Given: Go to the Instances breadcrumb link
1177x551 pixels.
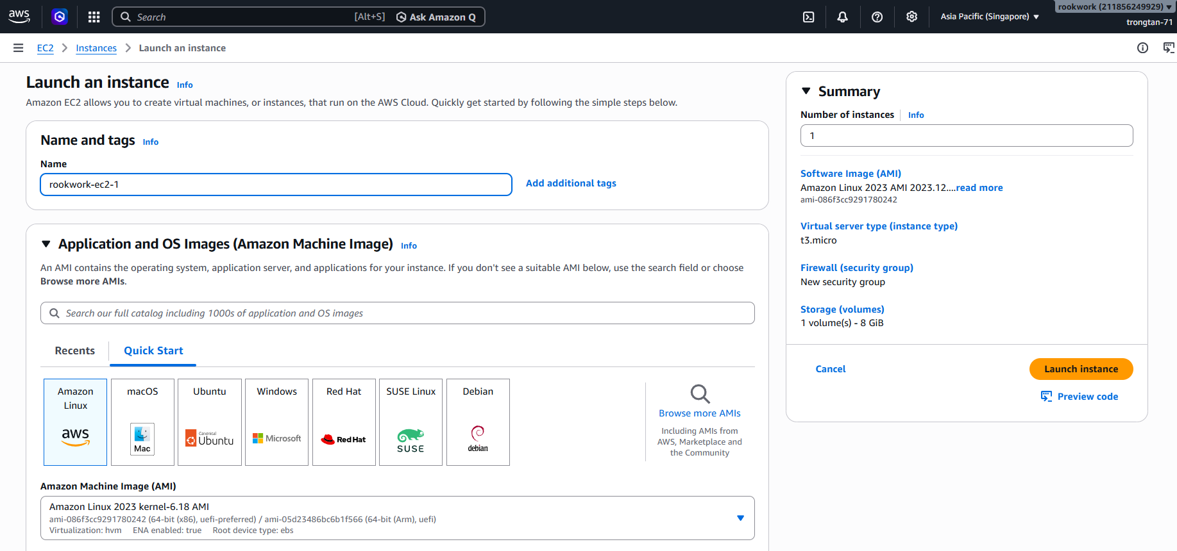Looking at the screenshot, I should [96, 48].
